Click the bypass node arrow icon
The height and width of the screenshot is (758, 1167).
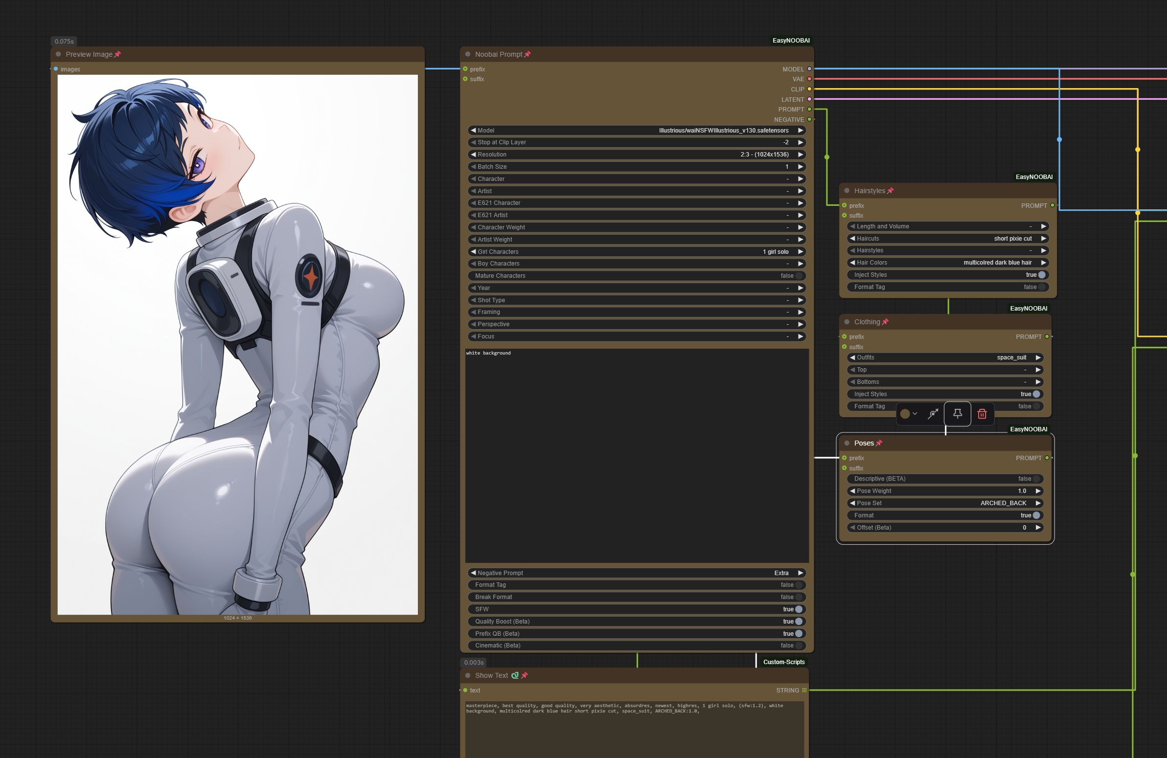tap(933, 414)
